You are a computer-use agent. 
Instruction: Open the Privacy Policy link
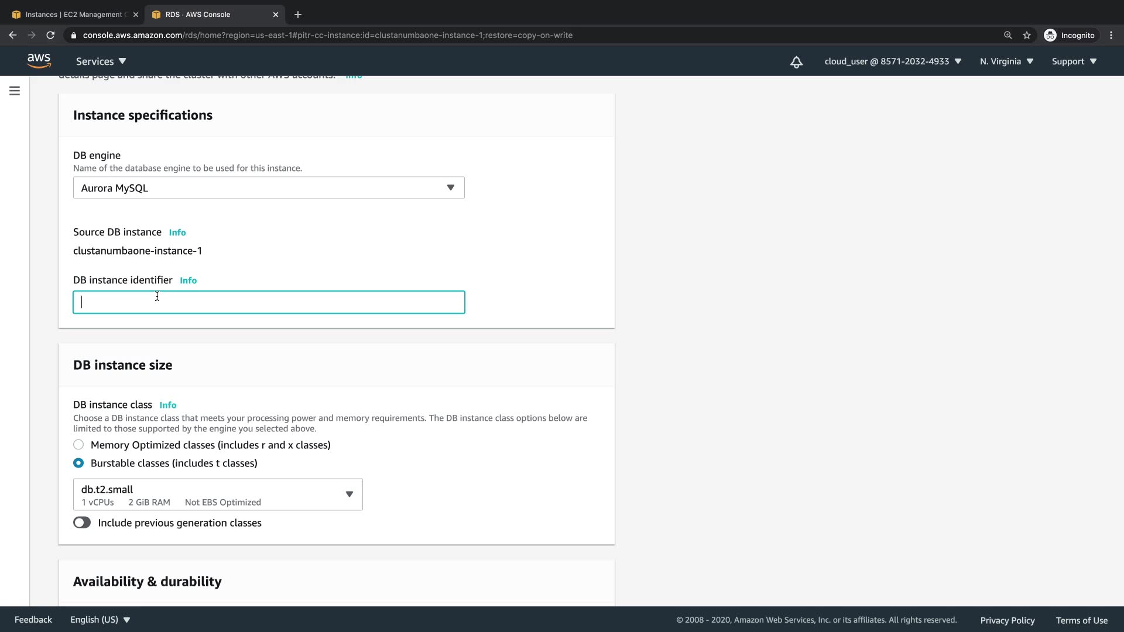pyautogui.click(x=1007, y=620)
